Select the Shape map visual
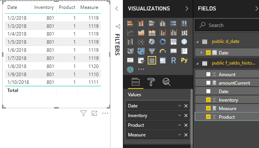The image size is (259, 148). tap(141, 51)
